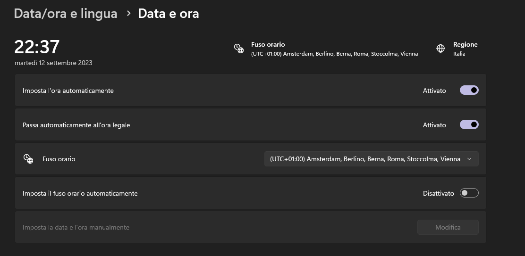Screen dimensions: 525x256
Task: Click the globe icon next to Regione
Action: click(440, 49)
